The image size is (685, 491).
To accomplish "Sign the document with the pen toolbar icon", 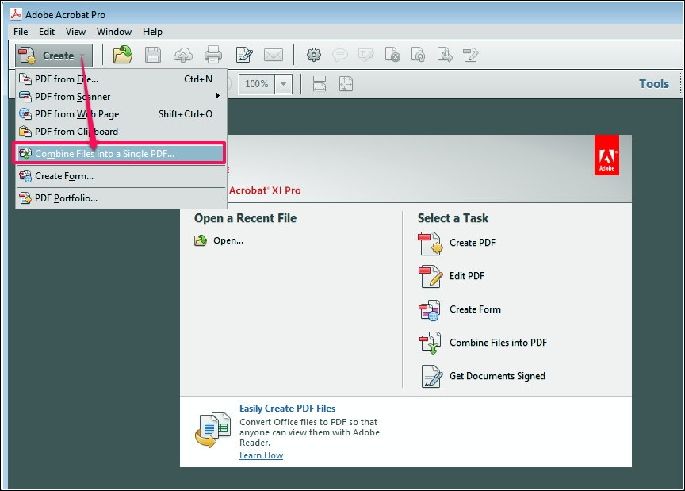I will (243, 54).
